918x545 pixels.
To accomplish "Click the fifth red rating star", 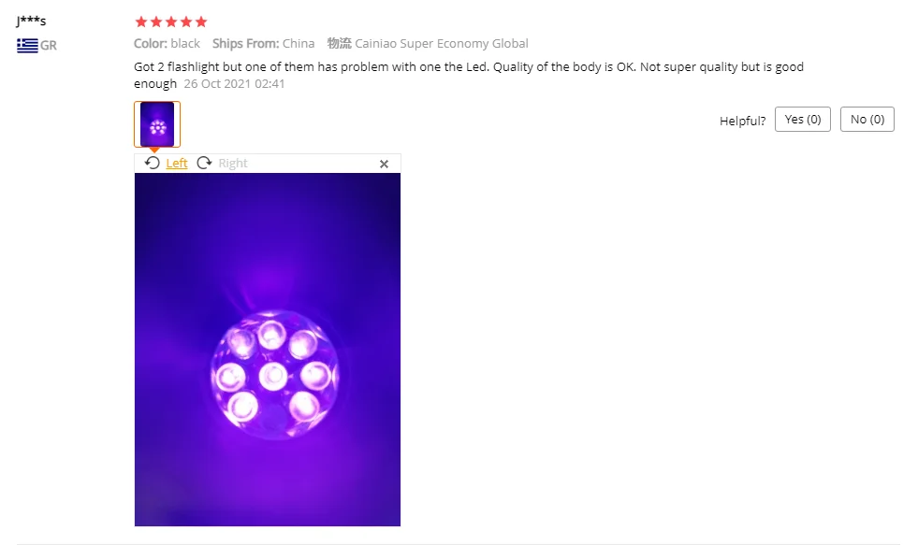I will (201, 22).
